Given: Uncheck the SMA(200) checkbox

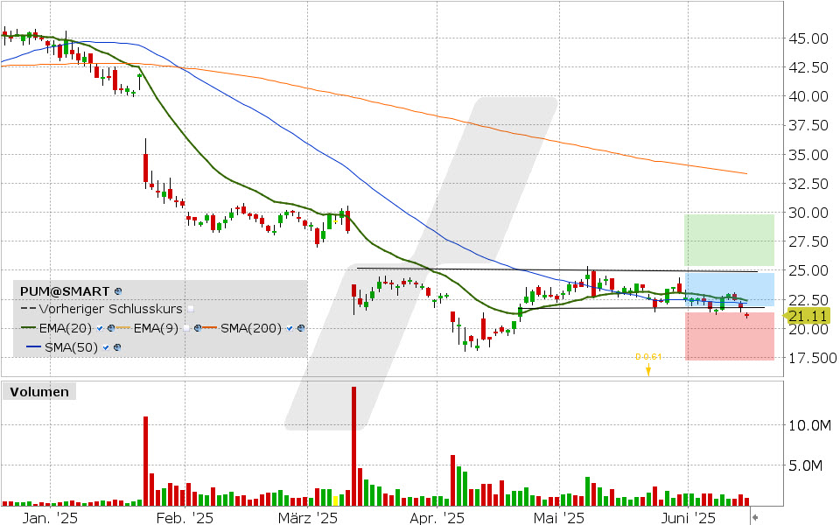Looking at the screenshot, I should 290,328.
